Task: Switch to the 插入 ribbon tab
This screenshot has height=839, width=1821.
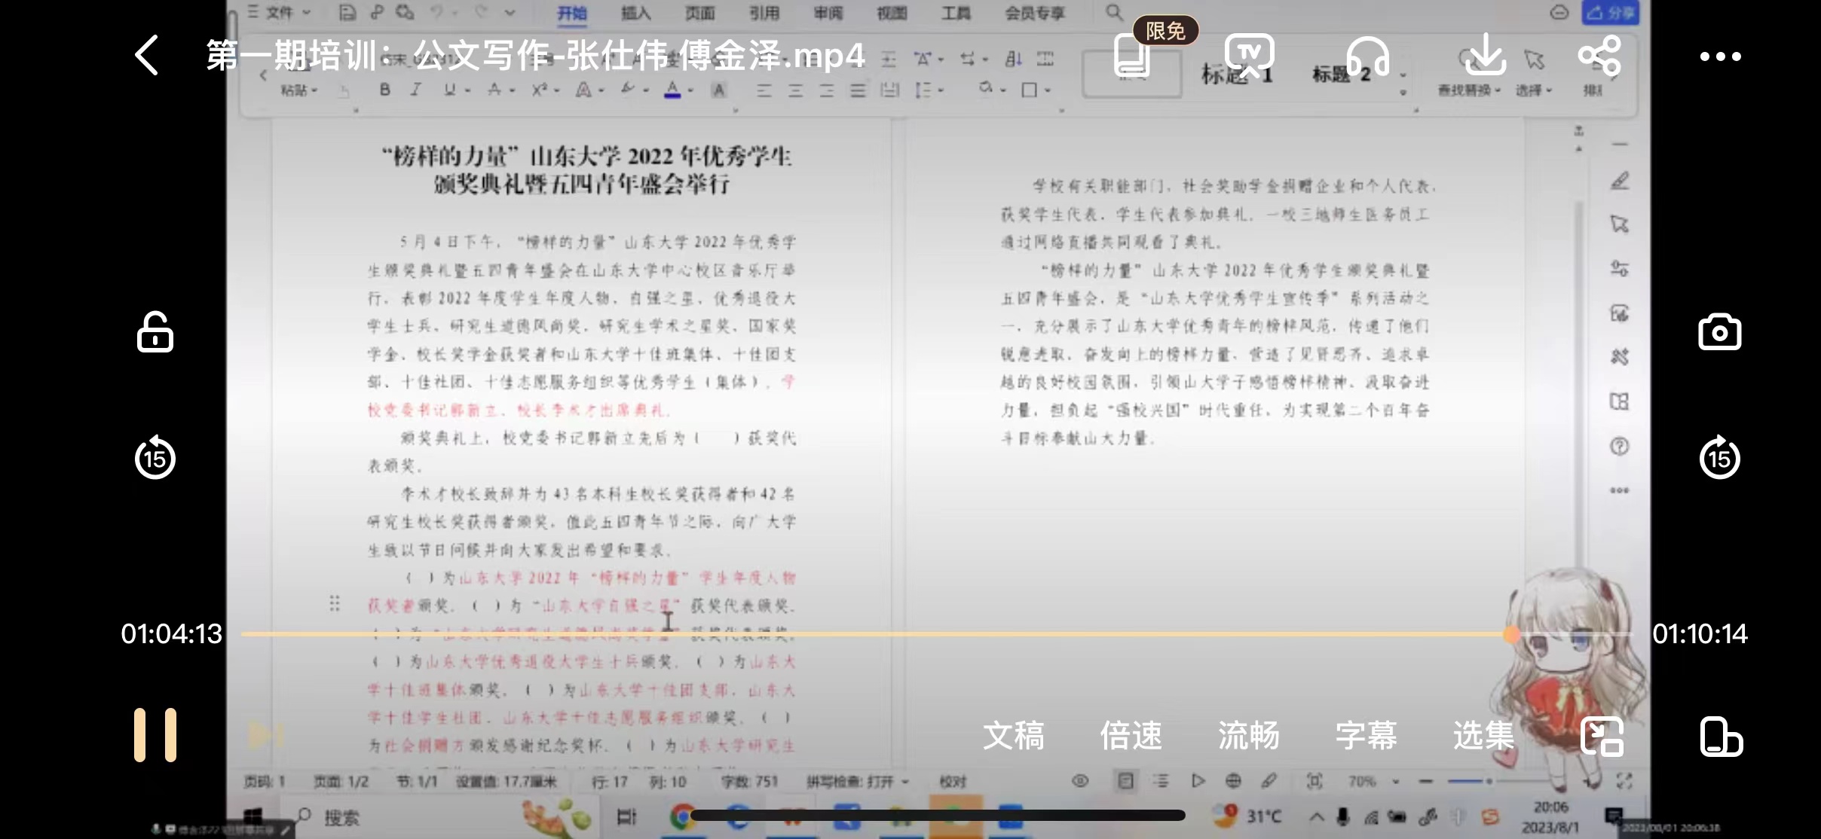Action: coord(635,13)
